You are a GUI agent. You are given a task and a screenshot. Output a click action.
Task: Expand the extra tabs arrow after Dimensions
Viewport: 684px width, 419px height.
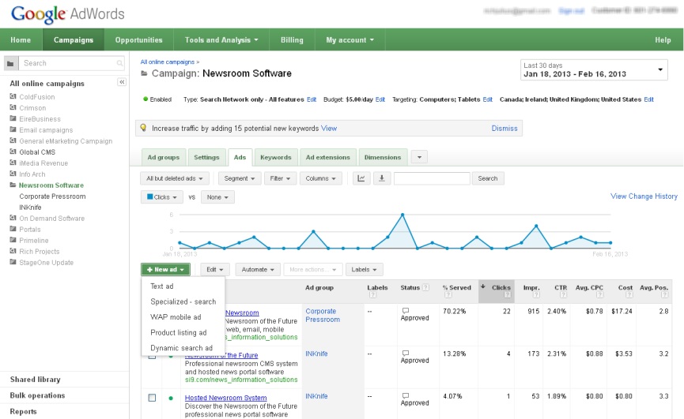tap(419, 157)
